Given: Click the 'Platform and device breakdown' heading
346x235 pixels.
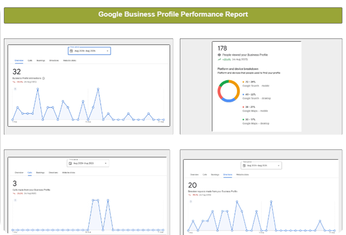Looking at the screenshot, I should click(x=238, y=69).
